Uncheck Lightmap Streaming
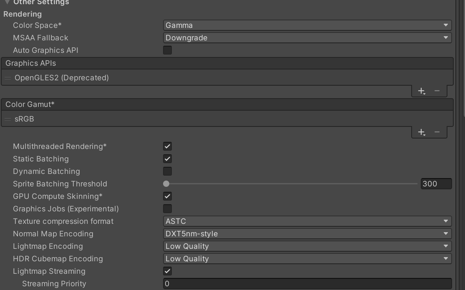This screenshot has width=465, height=290. (167, 271)
